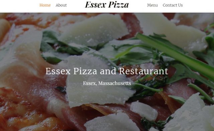Click the long green arugula stem in photo
The height and width of the screenshot is (131, 214).
pos(176,54)
